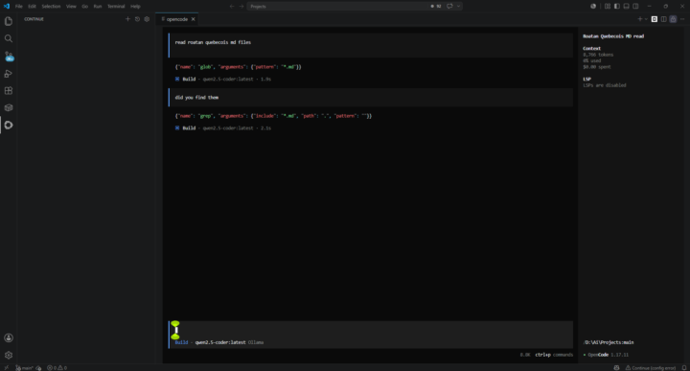The width and height of the screenshot is (690, 371).
Task: Toggle the secondary side bar
Action: pos(636,6)
